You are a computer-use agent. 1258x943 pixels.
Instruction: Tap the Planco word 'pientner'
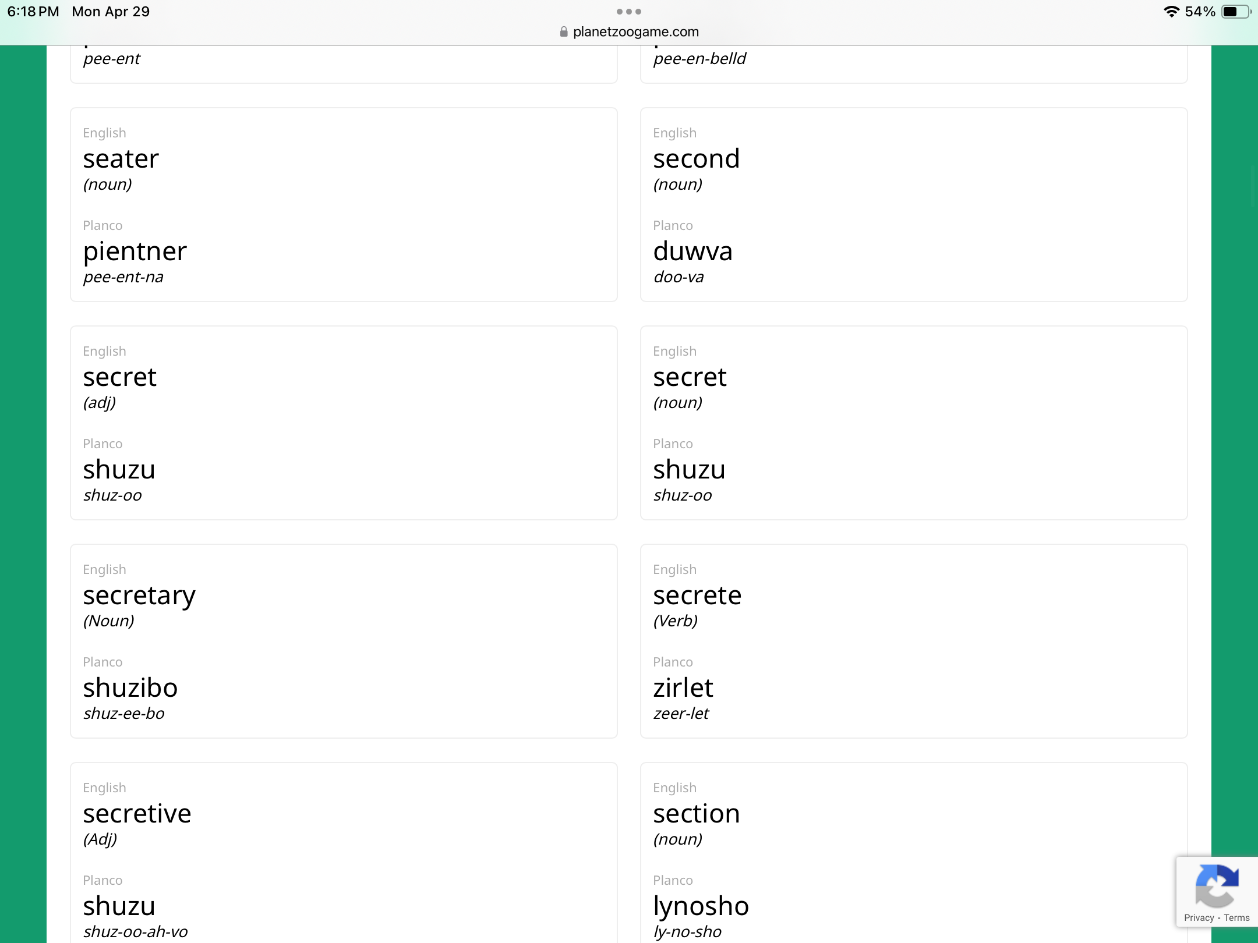pyautogui.click(x=135, y=251)
